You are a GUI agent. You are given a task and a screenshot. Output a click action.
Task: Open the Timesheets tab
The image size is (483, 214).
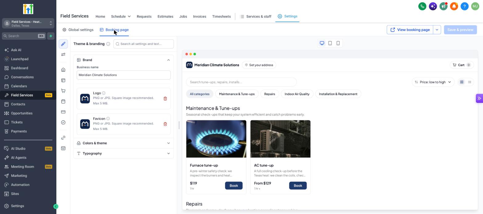[x=221, y=16]
